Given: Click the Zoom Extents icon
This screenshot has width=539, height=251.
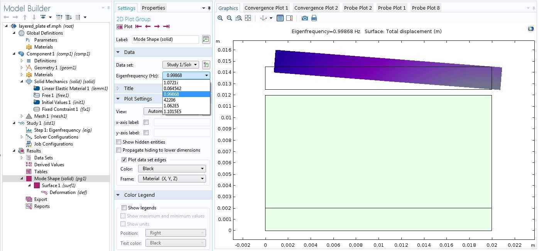Looking at the screenshot, I should 248,18.
